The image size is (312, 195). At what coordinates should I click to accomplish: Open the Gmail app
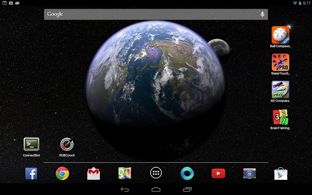point(94,174)
